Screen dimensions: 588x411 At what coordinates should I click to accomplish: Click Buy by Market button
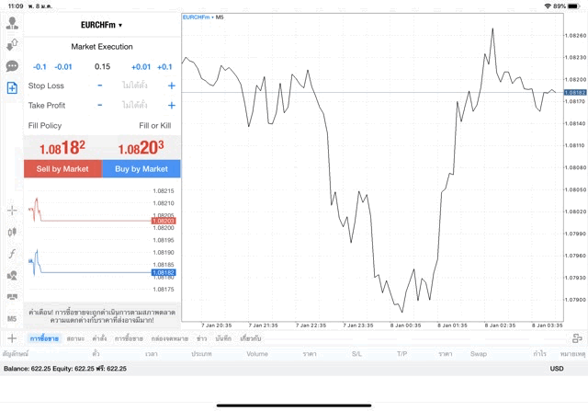pyautogui.click(x=141, y=169)
